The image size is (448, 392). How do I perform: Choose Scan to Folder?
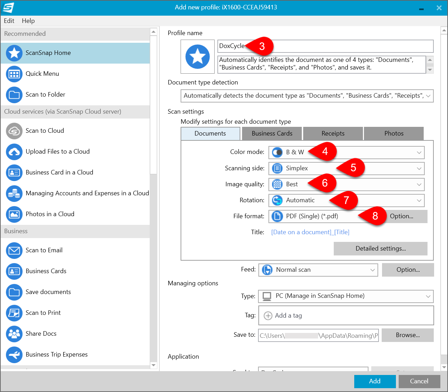pyautogui.click(x=45, y=95)
